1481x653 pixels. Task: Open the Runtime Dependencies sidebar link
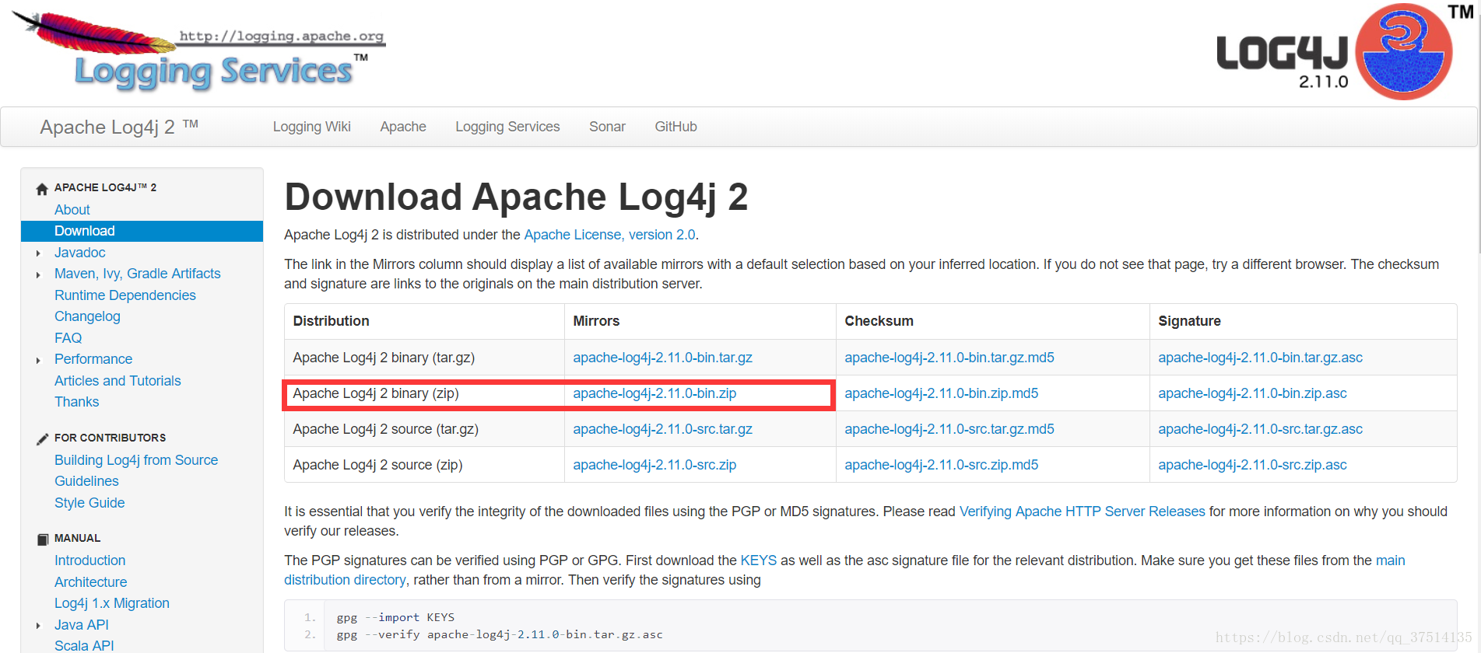[125, 295]
